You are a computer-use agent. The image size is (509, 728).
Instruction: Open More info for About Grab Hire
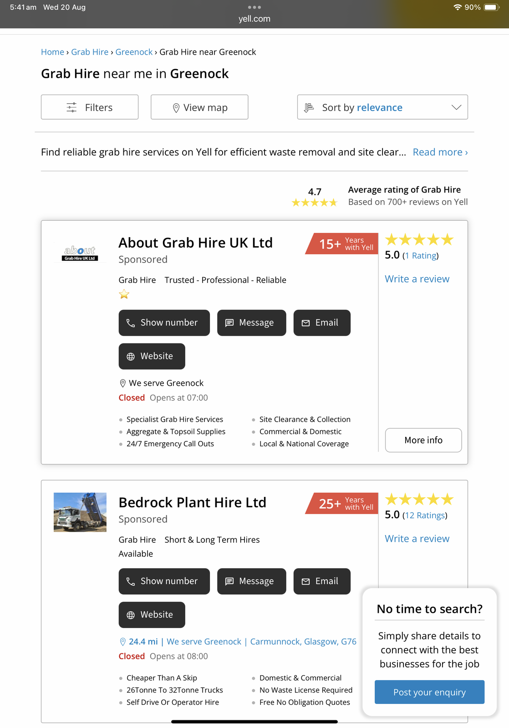(423, 440)
